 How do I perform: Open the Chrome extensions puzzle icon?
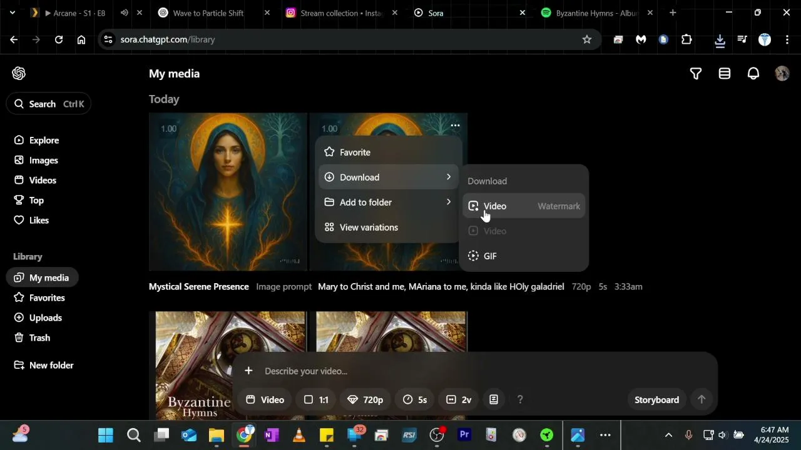[686, 39]
